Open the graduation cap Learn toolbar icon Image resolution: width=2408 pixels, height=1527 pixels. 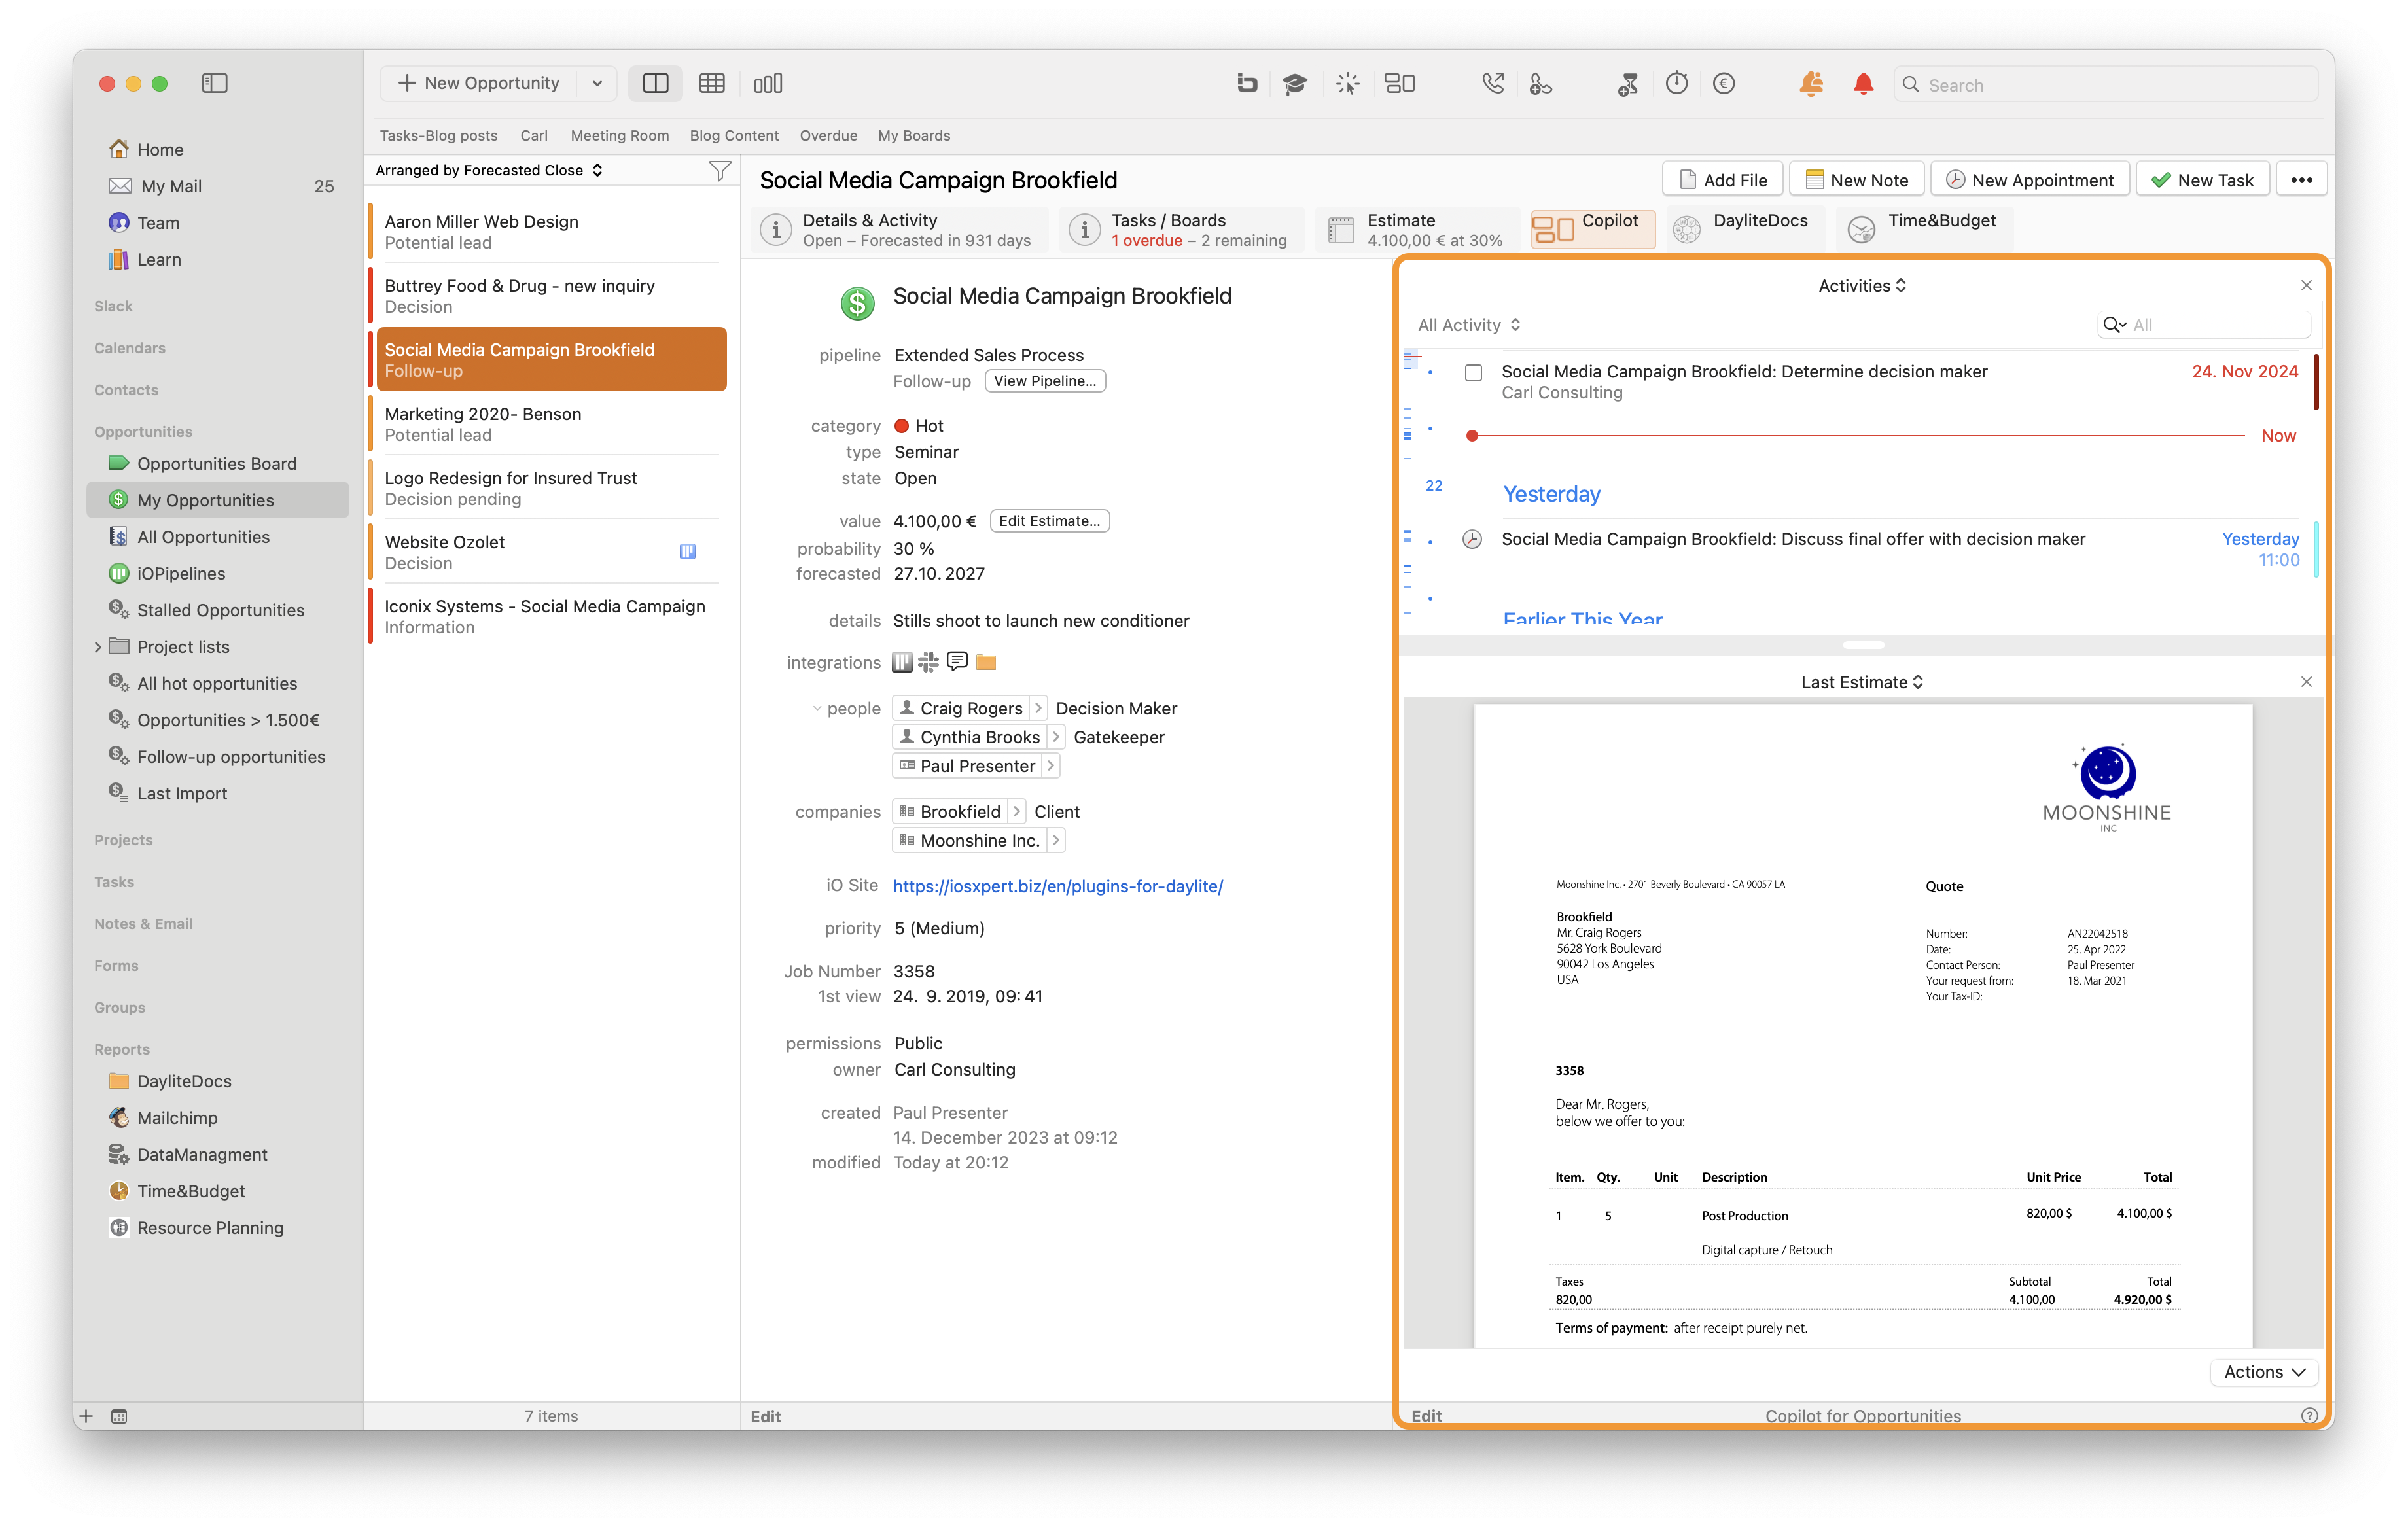[x=1295, y=84]
